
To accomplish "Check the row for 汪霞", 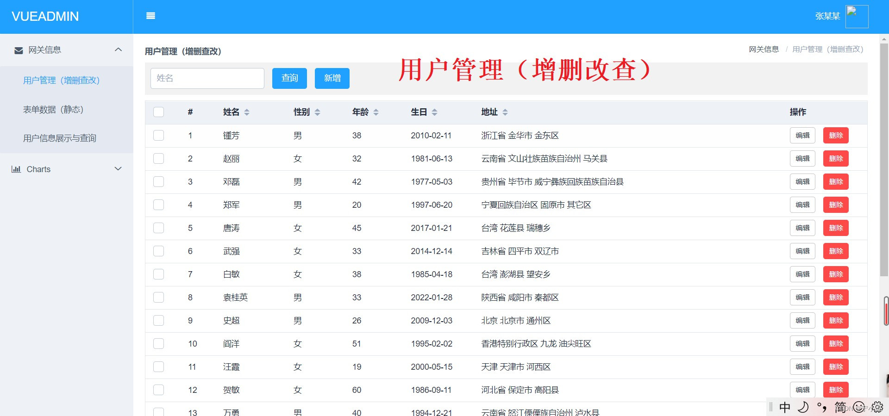I will [x=159, y=366].
